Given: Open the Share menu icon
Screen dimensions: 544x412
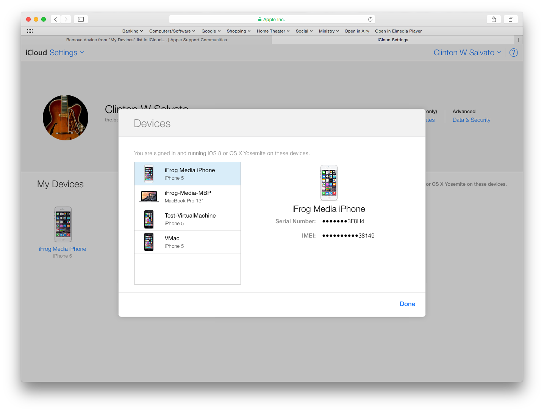Looking at the screenshot, I should pos(494,19).
